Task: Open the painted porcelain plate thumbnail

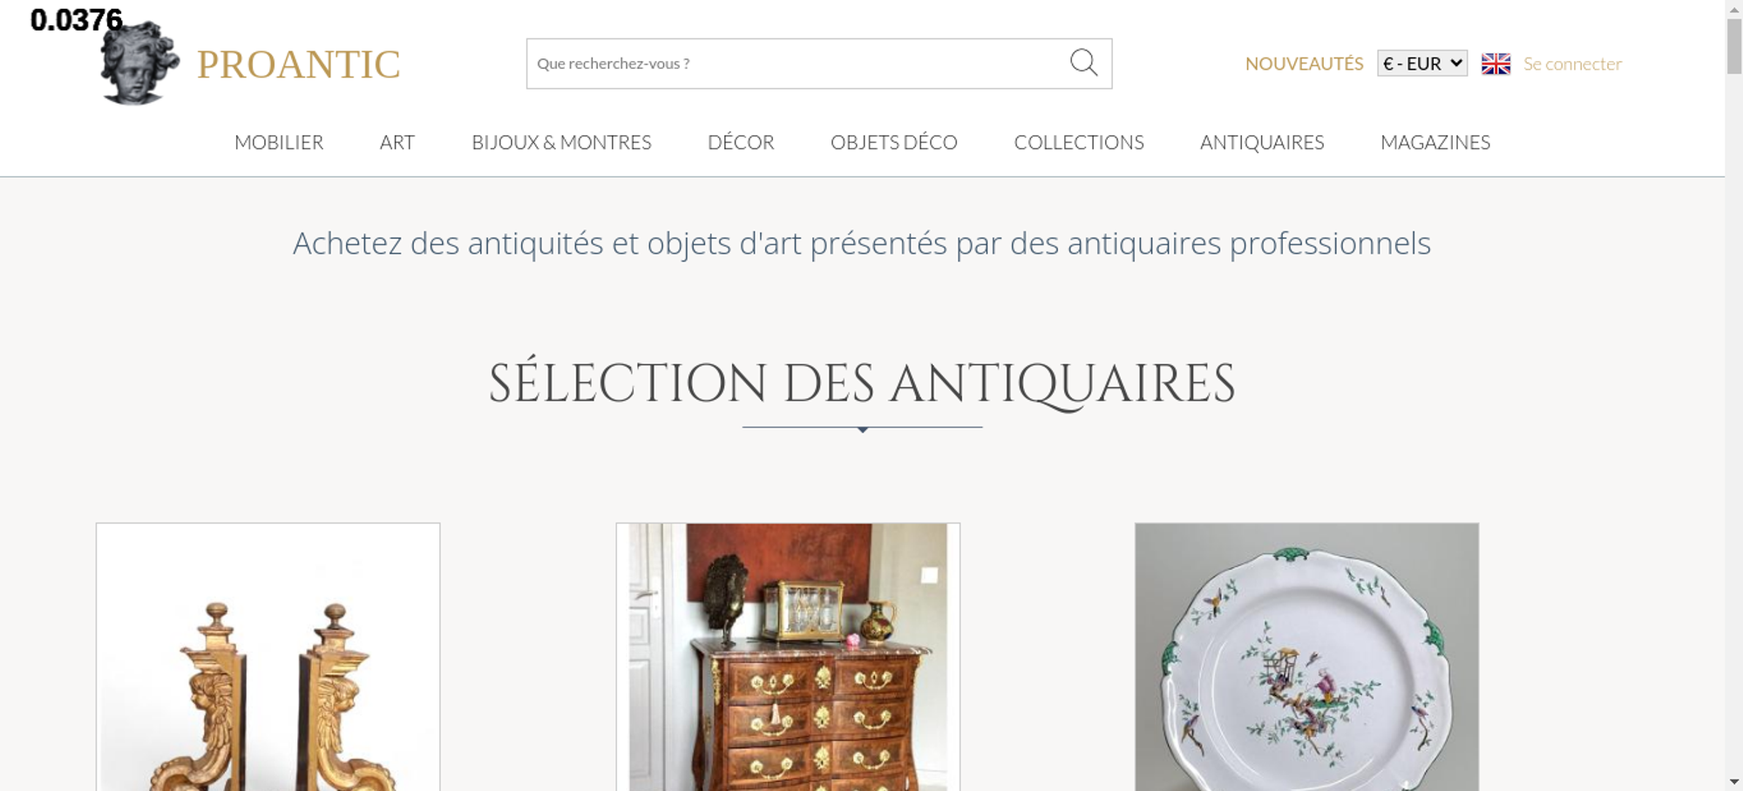Action: (x=1306, y=657)
